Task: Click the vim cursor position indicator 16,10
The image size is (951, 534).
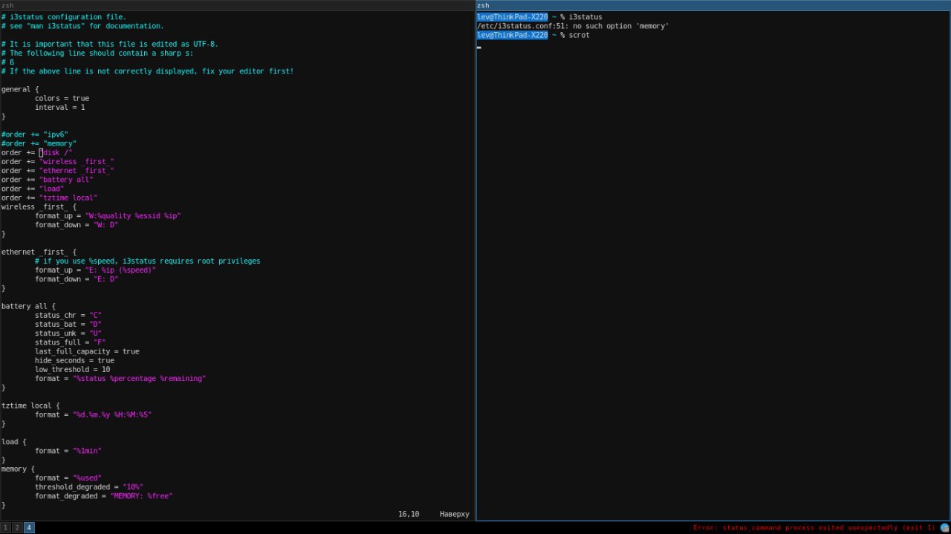Action: pyautogui.click(x=409, y=514)
